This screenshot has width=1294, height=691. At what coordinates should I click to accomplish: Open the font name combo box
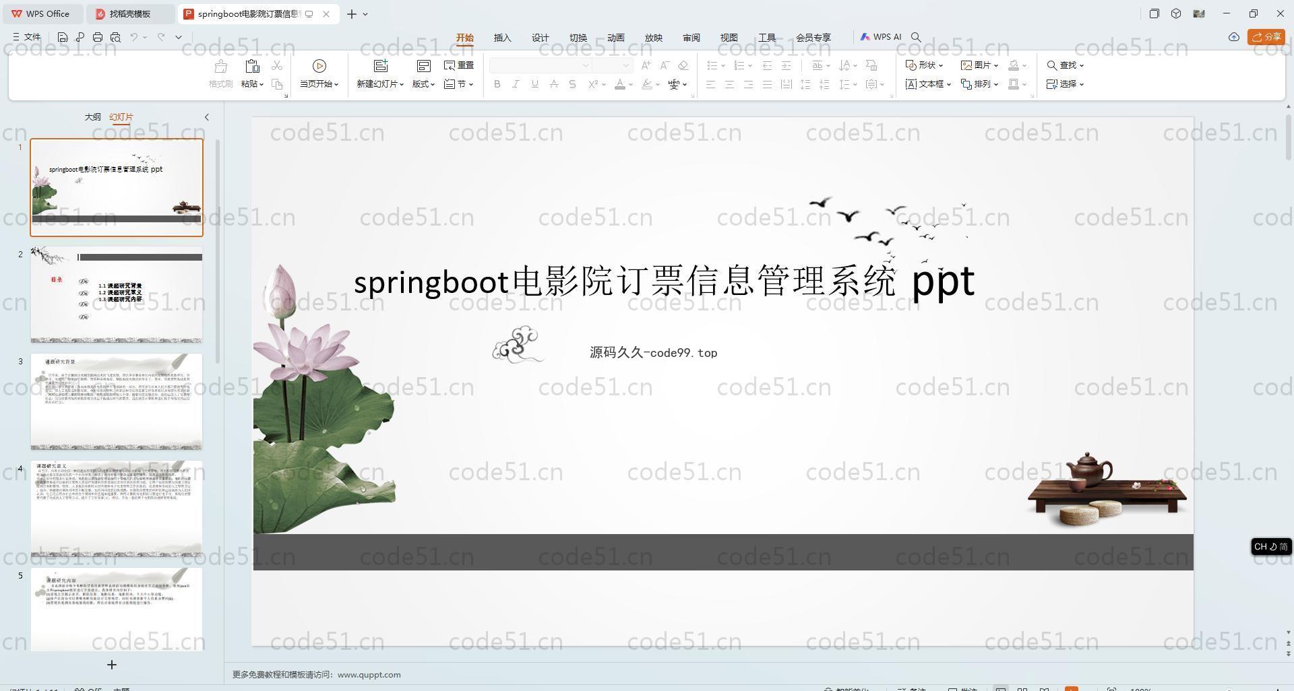click(x=541, y=65)
